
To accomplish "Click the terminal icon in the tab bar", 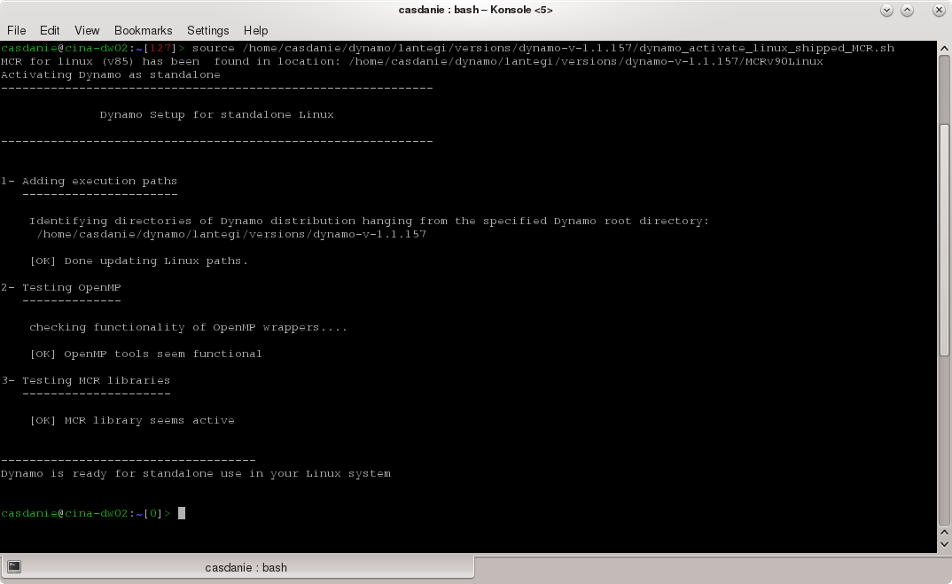I will (x=14, y=567).
